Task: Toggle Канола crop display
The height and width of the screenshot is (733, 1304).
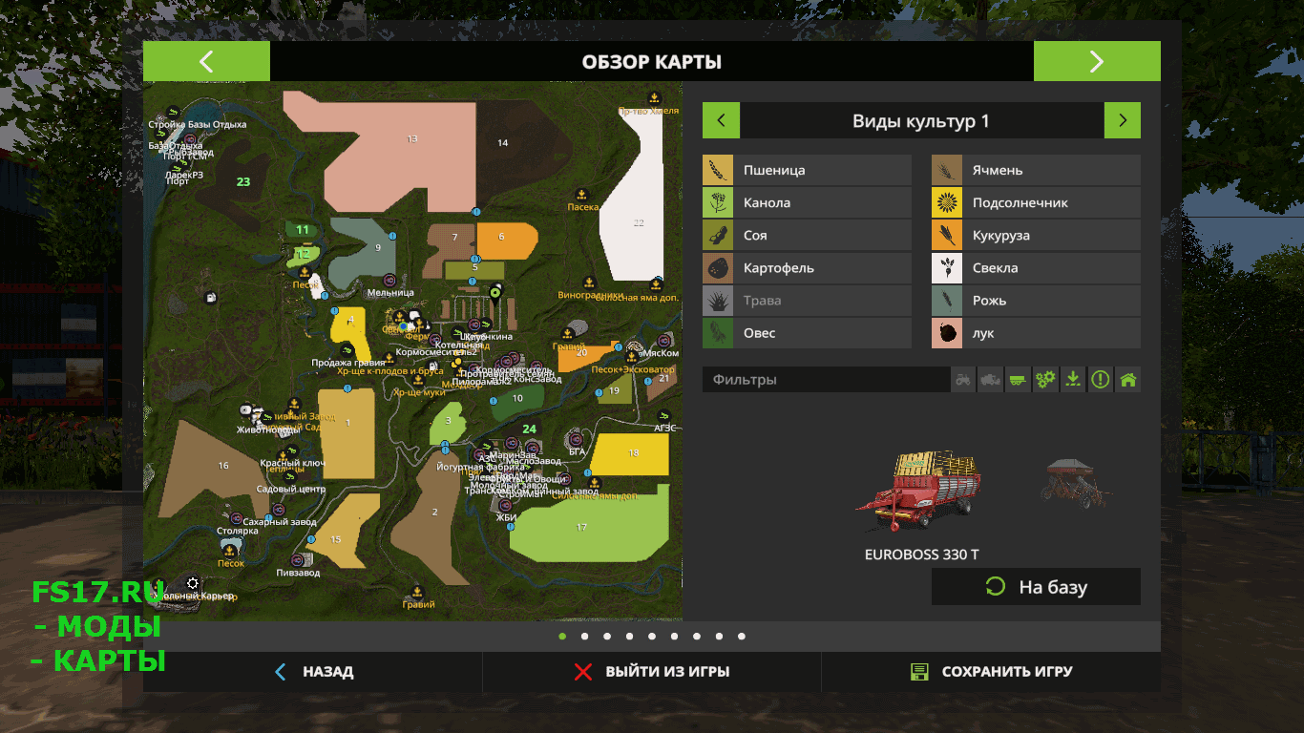Action: (x=808, y=202)
